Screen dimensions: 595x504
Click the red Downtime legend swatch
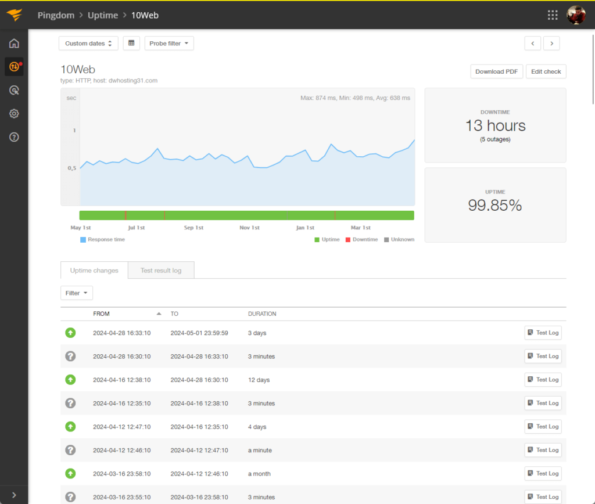click(348, 240)
